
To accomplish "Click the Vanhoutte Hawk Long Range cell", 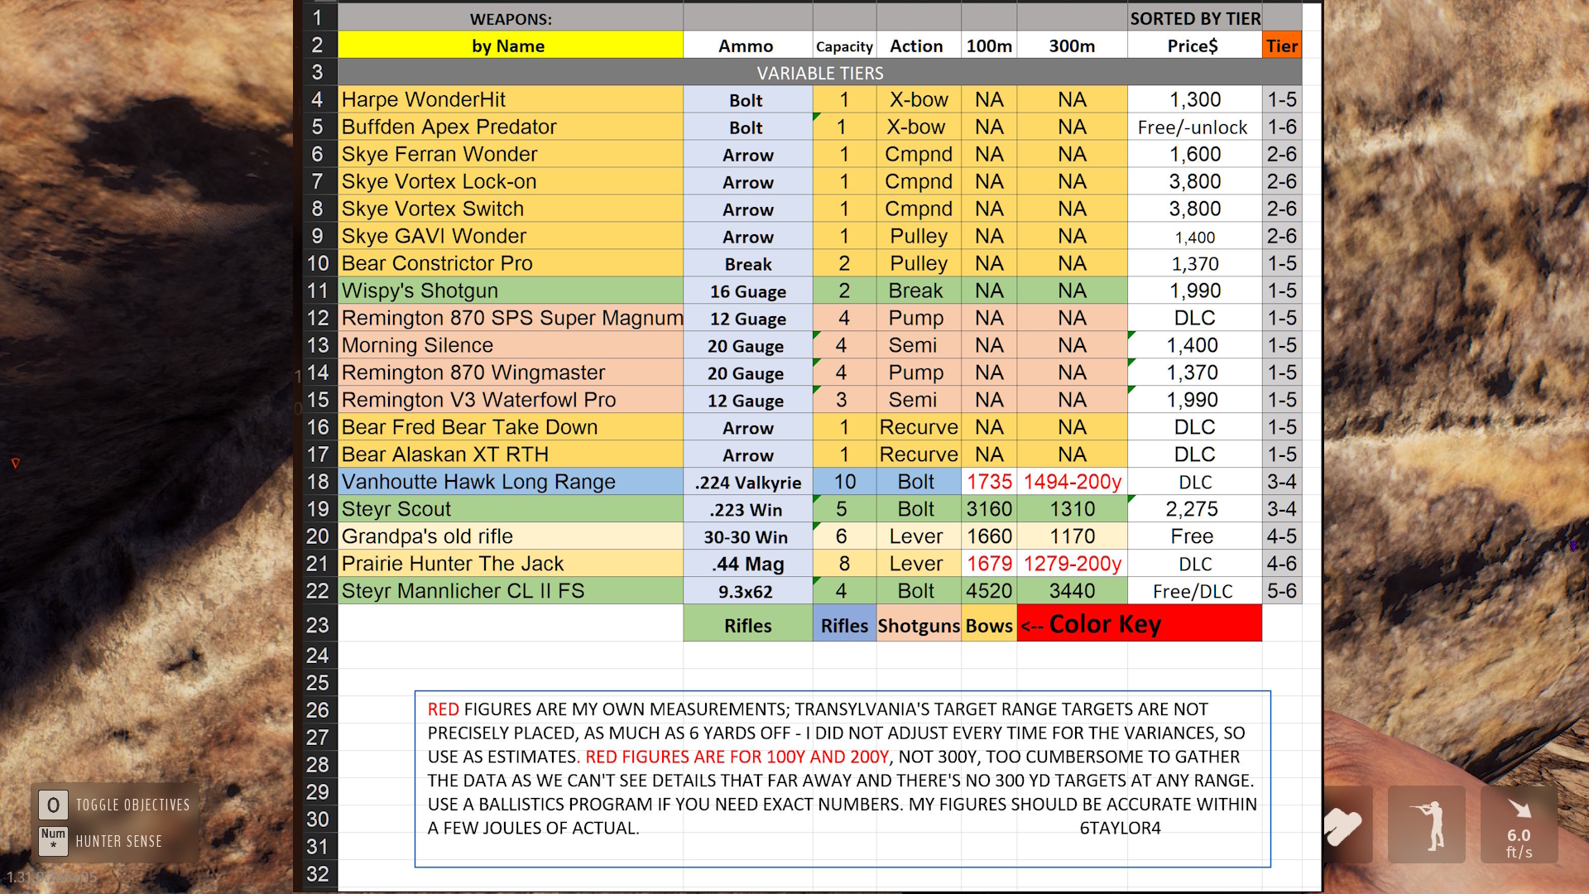I will [x=510, y=482].
